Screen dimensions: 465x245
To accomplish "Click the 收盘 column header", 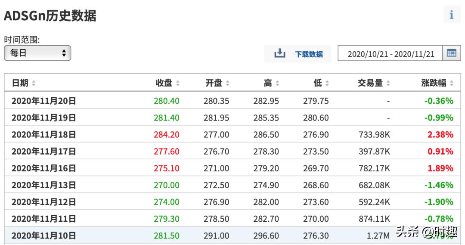I will coord(164,83).
